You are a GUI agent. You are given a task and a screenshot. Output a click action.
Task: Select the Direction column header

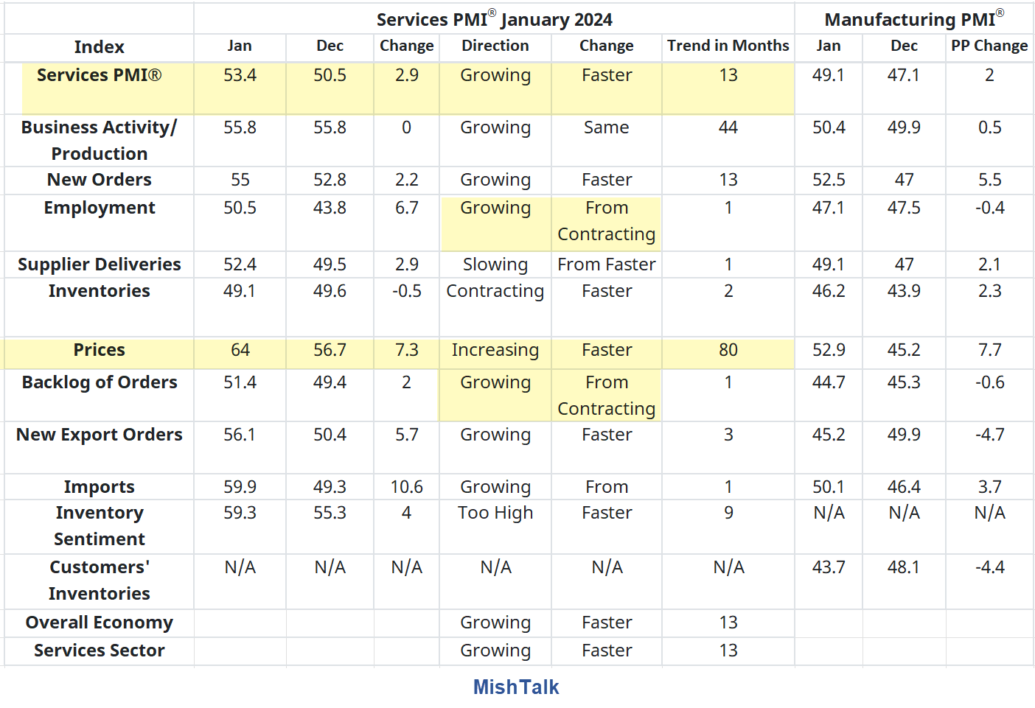click(x=495, y=46)
